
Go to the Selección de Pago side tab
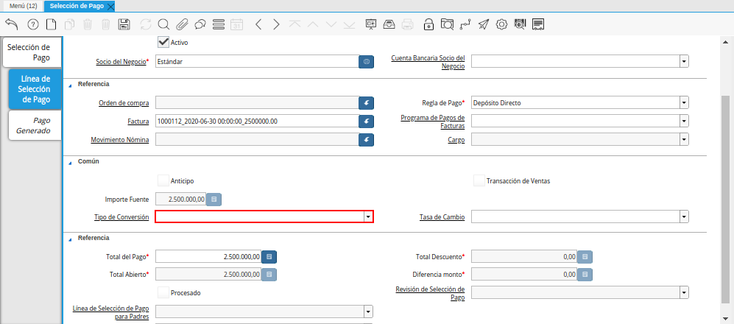click(x=29, y=52)
